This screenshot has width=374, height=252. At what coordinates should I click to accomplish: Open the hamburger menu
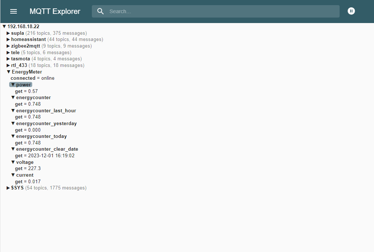[13, 11]
